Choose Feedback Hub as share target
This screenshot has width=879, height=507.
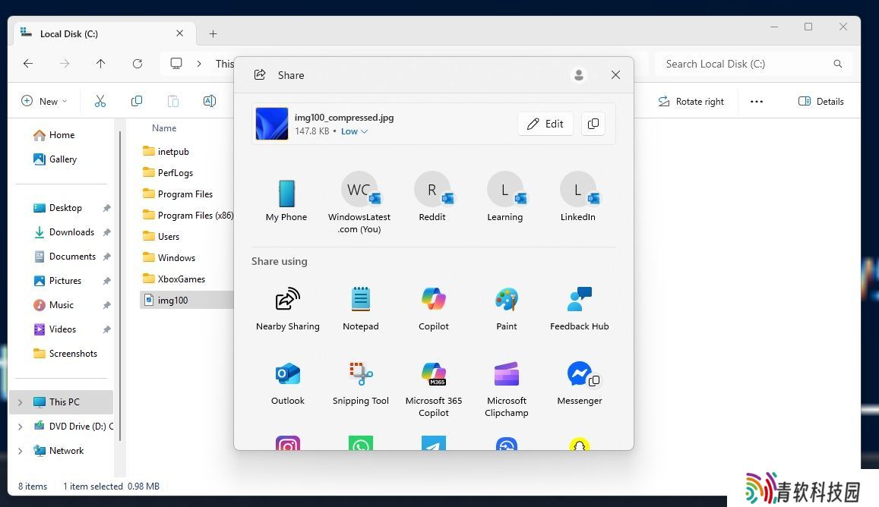pyautogui.click(x=579, y=301)
